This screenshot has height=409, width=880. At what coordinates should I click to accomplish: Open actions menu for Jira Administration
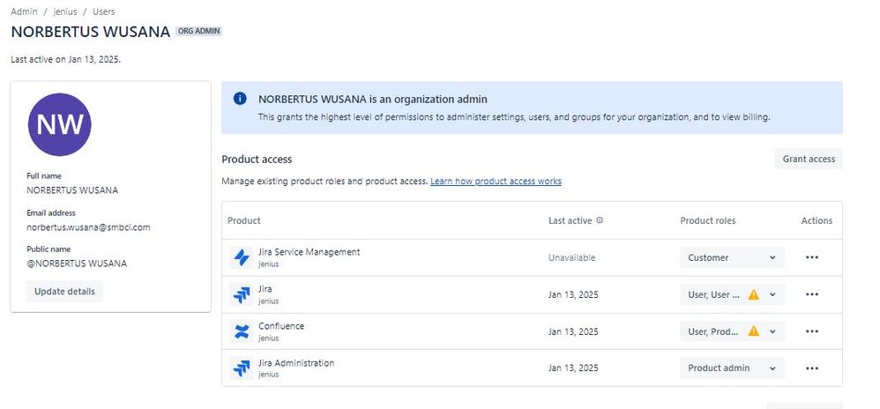click(x=811, y=368)
